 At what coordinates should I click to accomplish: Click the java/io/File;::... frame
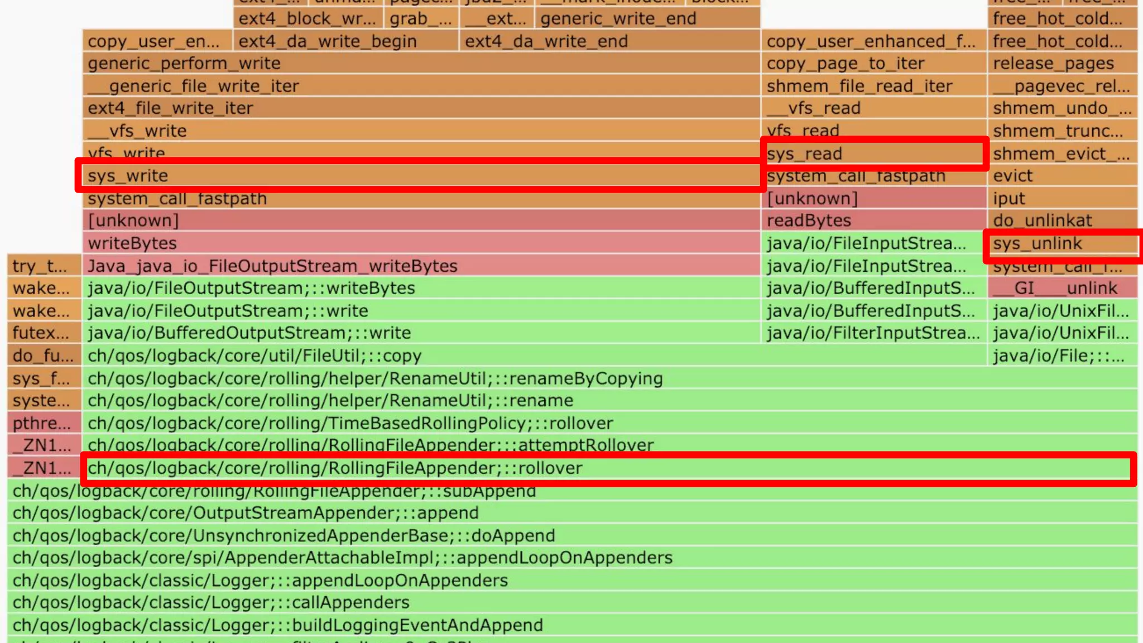click(x=1063, y=356)
